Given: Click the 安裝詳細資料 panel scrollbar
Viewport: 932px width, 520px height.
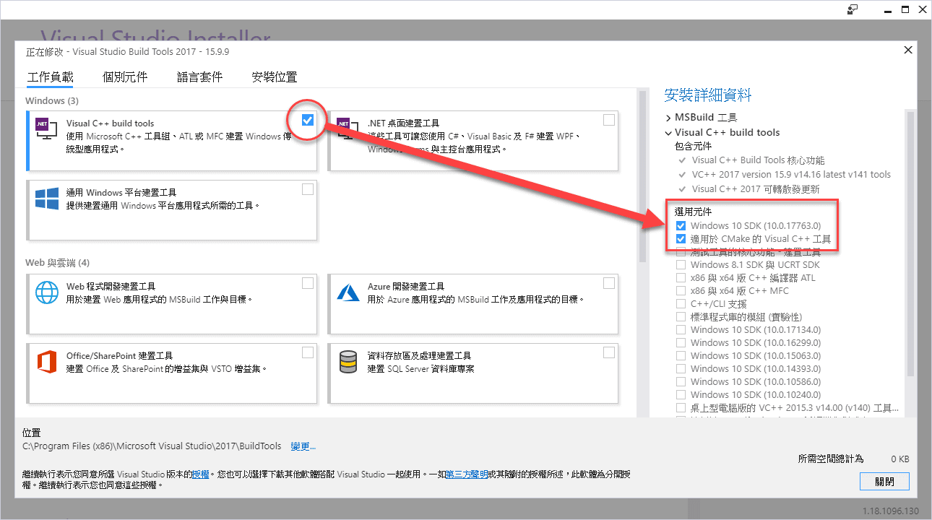Looking at the screenshot, I should click(x=910, y=243).
